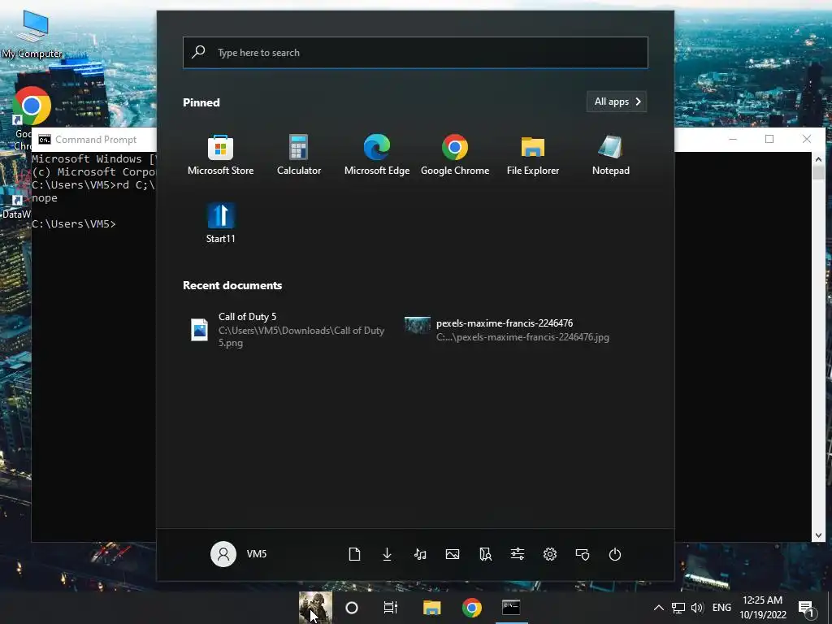Screen dimensions: 832x624
Task: Minimize the Command Prompt window
Action: [733, 139]
